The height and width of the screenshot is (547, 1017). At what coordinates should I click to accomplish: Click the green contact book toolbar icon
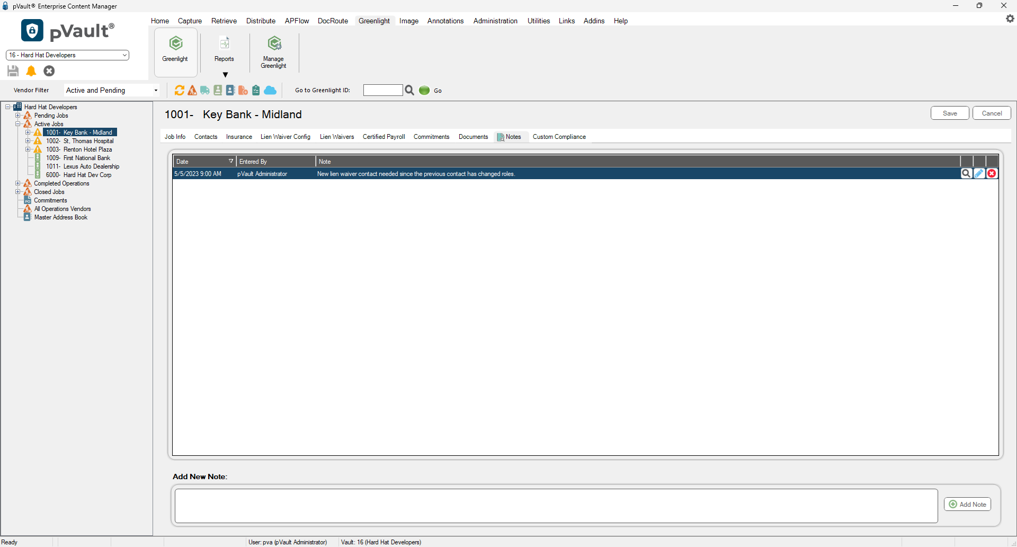pos(218,91)
